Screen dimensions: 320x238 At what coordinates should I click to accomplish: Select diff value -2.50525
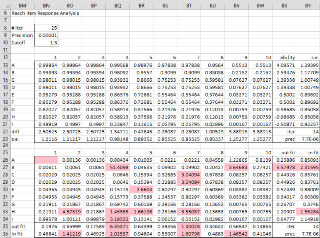[x=46, y=132]
